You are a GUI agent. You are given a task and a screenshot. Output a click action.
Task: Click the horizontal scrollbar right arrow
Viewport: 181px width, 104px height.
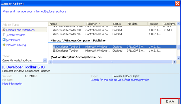(x=174, y=62)
